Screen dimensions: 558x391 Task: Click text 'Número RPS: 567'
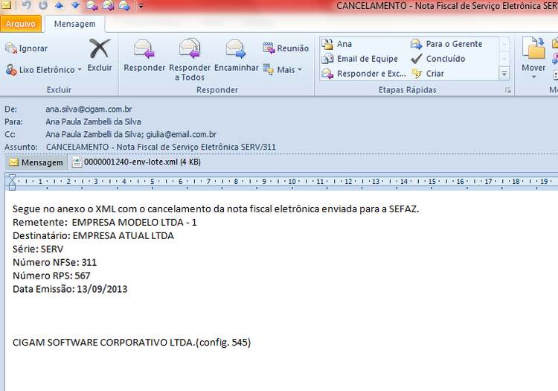coord(51,276)
